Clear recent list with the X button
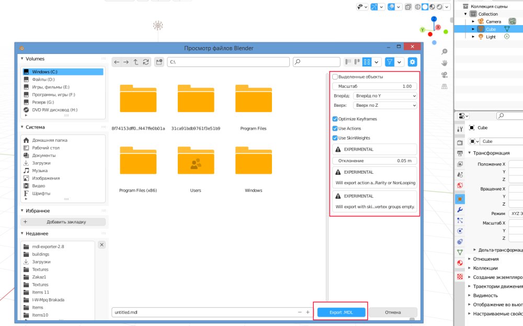The width and height of the screenshot is (523, 326). point(102,245)
